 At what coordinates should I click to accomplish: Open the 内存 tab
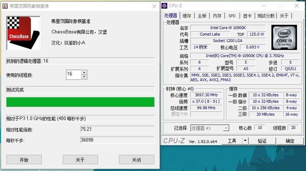(217, 16)
